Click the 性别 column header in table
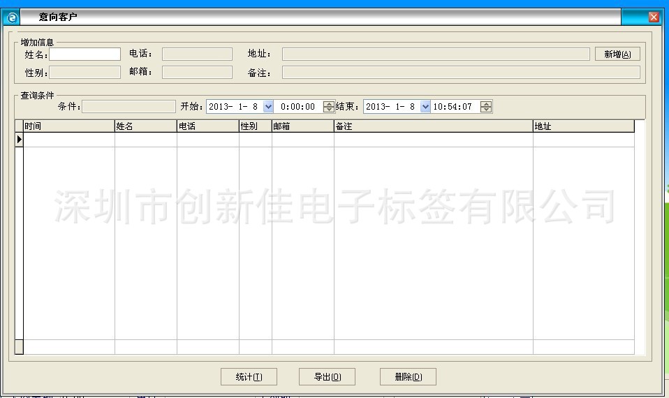Screen dimensions: 669x398 pos(255,126)
